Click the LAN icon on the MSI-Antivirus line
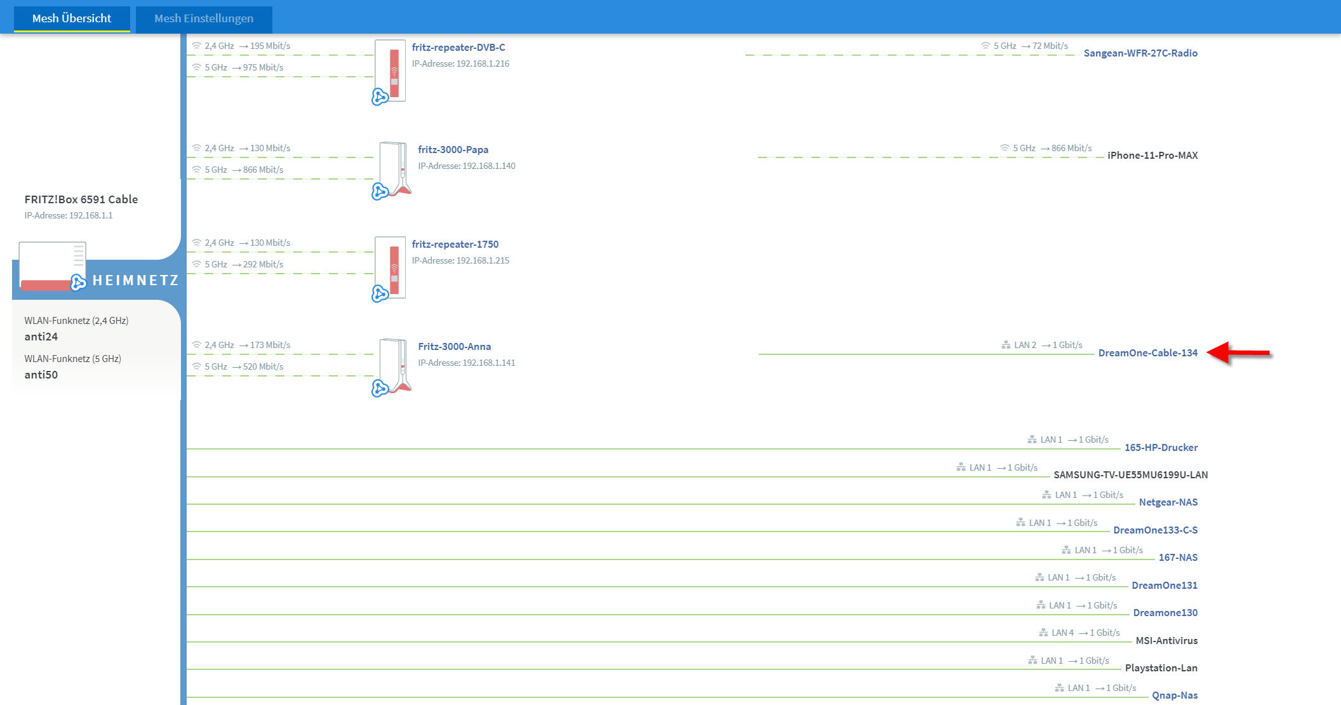1341x705 pixels. coord(1043,633)
